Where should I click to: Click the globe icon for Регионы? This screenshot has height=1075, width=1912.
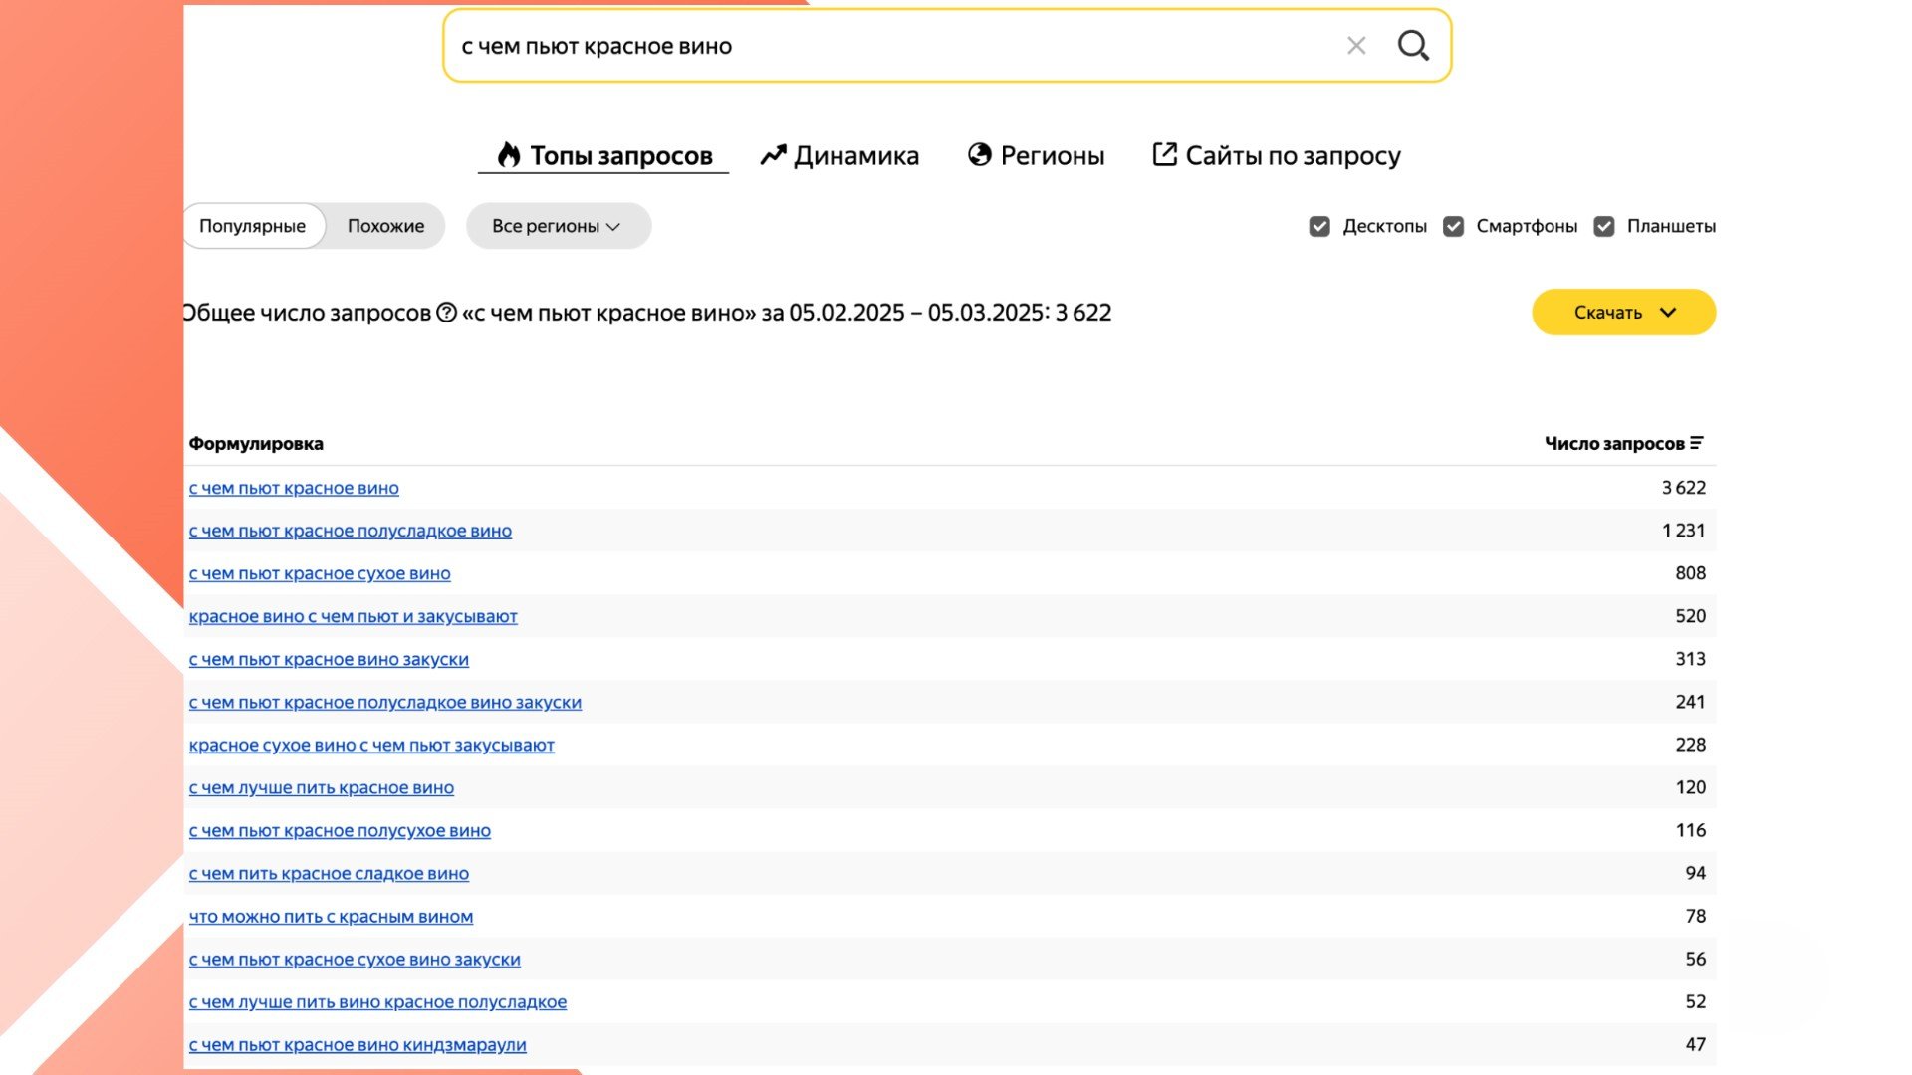pos(980,155)
